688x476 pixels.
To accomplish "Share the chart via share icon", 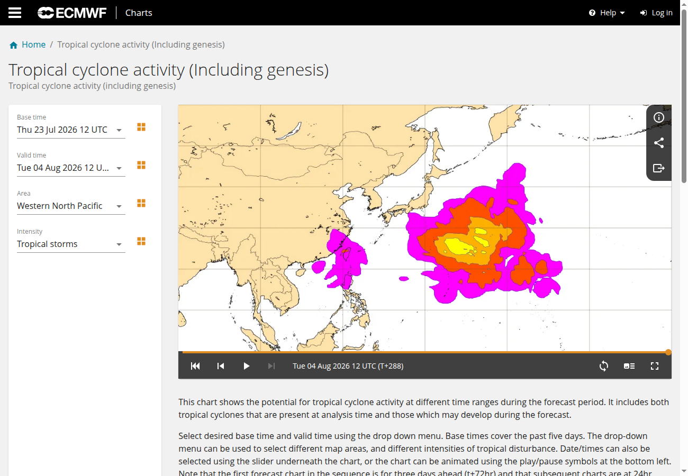I will [659, 143].
